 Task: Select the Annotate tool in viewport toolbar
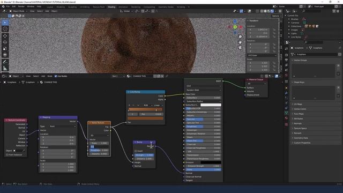pos(5,62)
